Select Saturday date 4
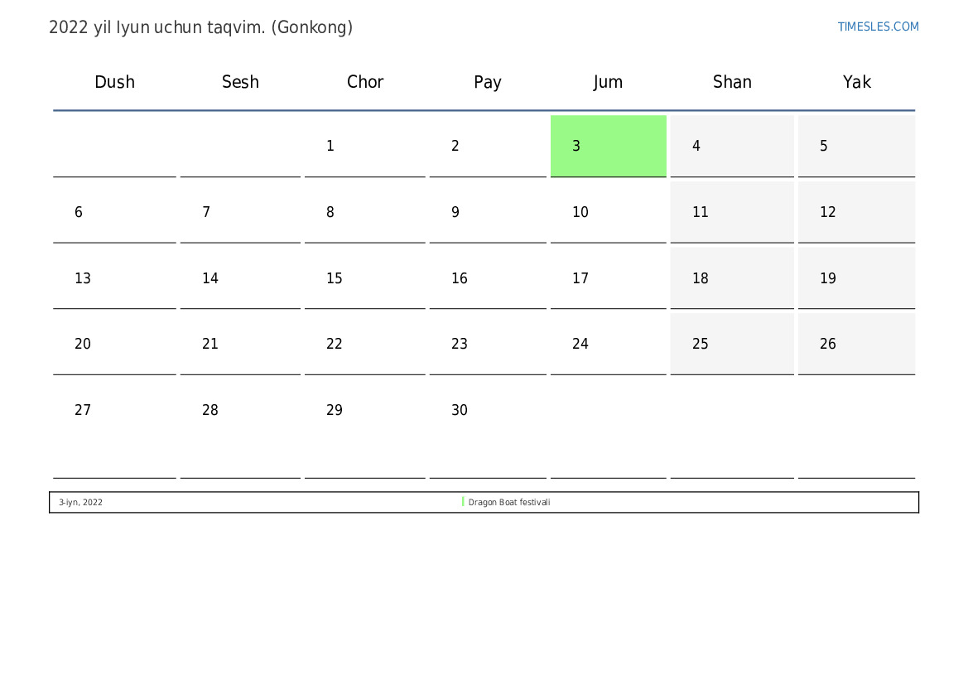This screenshot has height=685, width=968. click(732, 146)
